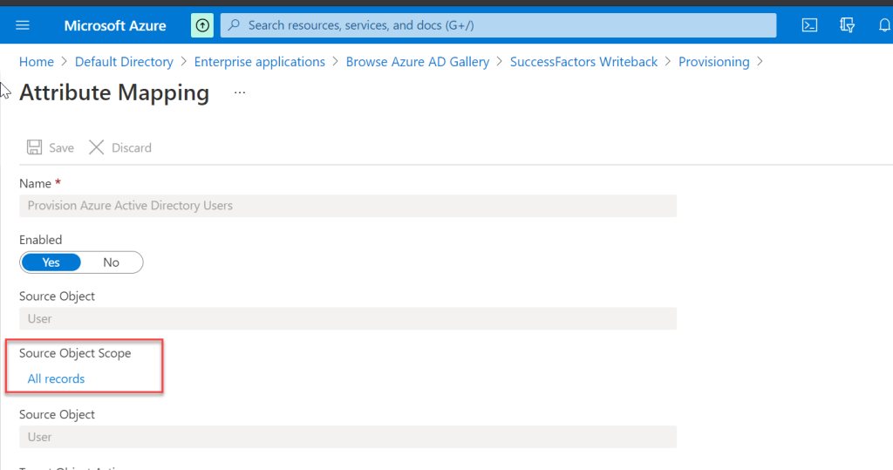Go to SuccessFactors Writeback breadcrumb
This screenshot has width=893, height=470.
click(583, 62)
